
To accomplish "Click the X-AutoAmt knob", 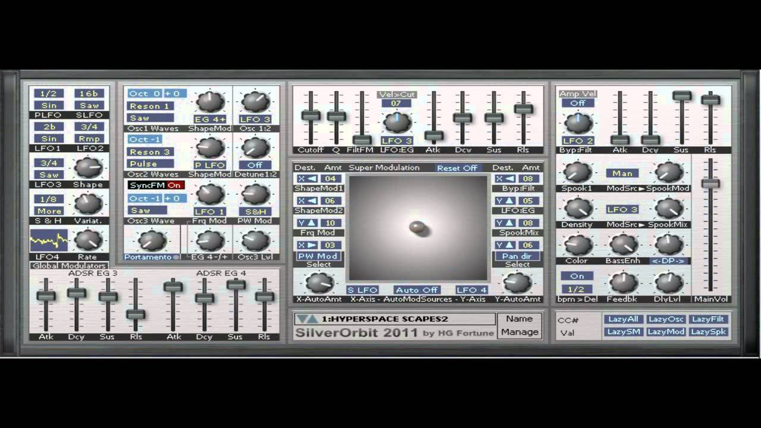I will tap(319, 283).
